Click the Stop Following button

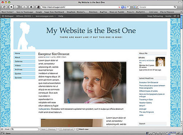pos(155,16)
